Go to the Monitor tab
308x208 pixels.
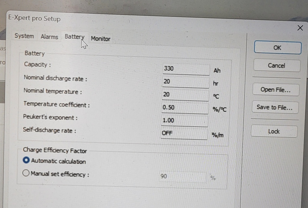[x=100, y=39]
